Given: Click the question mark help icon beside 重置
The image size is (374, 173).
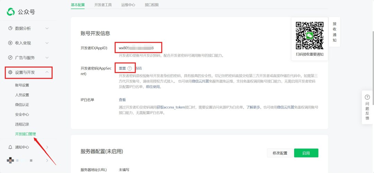Looking at the screenshot, I should pyautogui.click(x=130, y=69).
